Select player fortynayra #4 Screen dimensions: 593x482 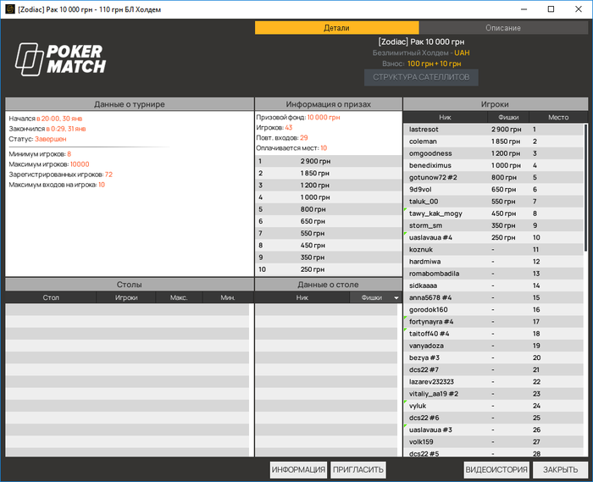[493, 322]
